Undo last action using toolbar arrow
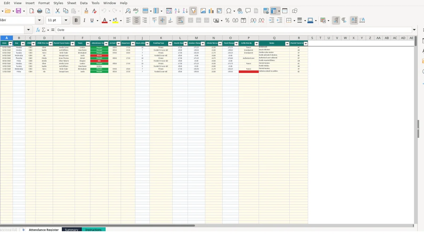Image resolution: width=424 pixels, height=239 pixels. tap(104, 11)
